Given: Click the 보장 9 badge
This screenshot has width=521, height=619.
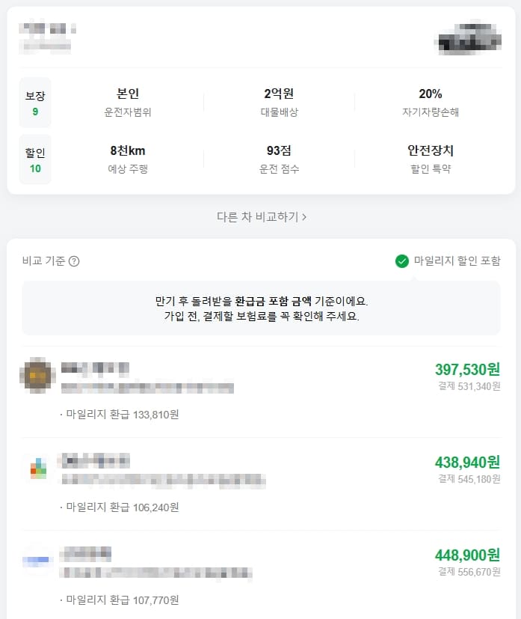Looking at the screenshot, I should coord(35,100).
